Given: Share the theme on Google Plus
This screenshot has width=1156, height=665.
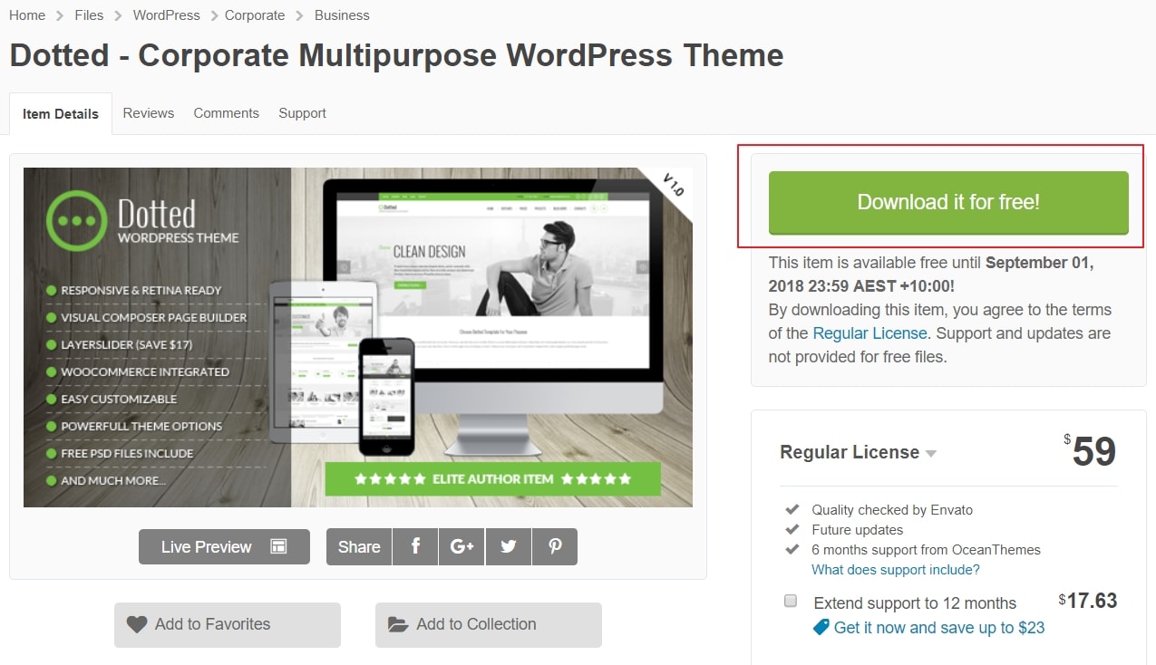Looking at the screenshot, I should point(461,546).
